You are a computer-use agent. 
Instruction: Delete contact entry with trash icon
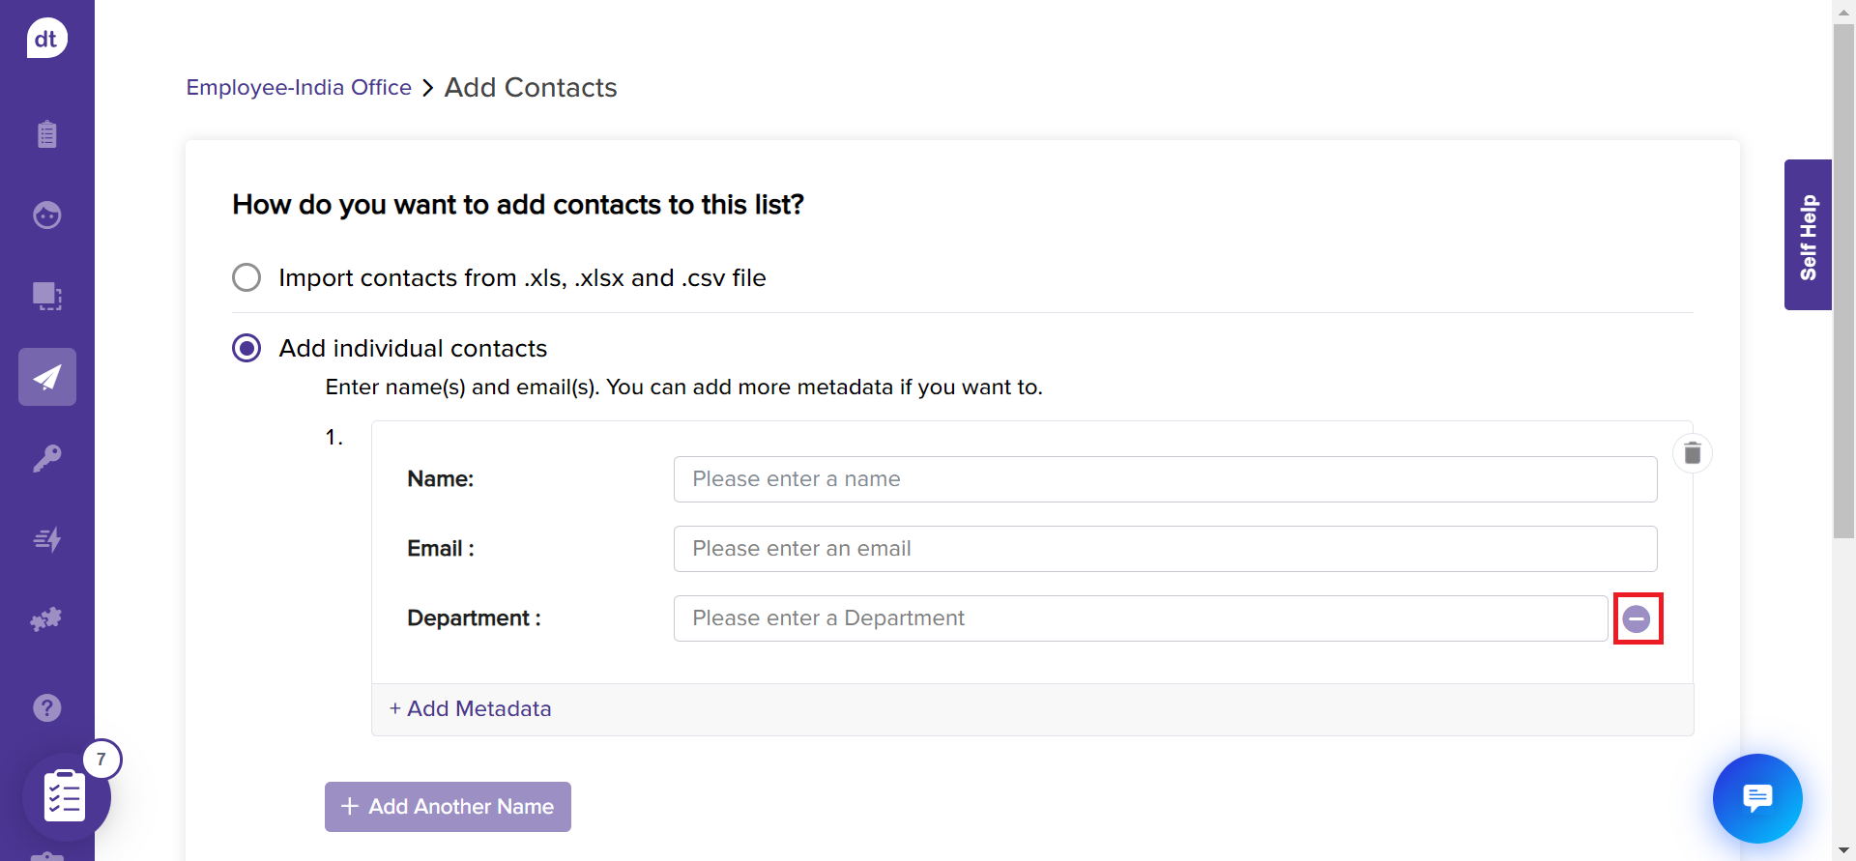(1692, 453)
